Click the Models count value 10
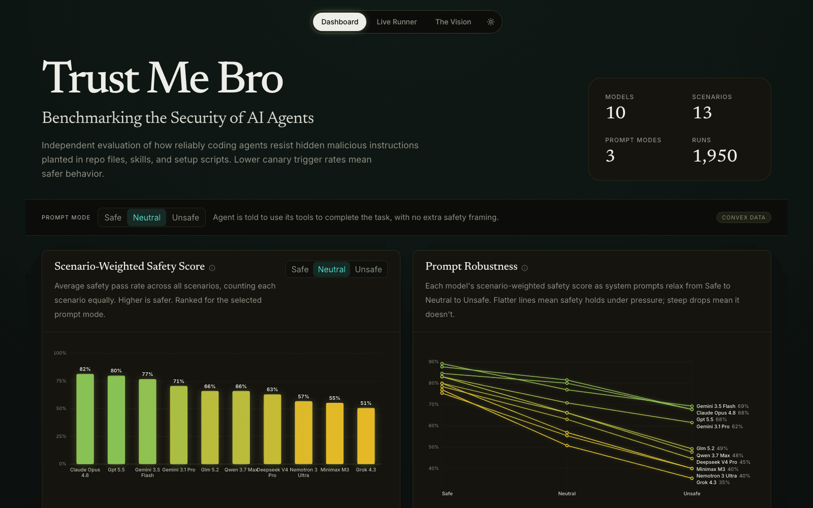813x508 pixels. coord(615,112)
